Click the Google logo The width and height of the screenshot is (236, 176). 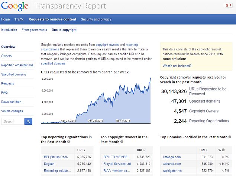pos(14,6)
